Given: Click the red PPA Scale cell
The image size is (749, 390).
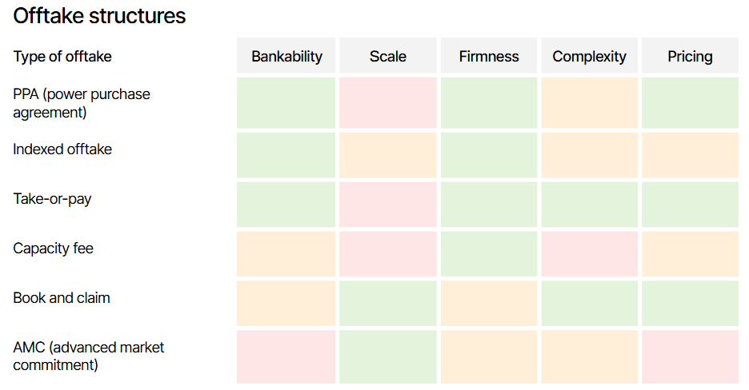Looking at the screenshot, I should click(388, 103).
